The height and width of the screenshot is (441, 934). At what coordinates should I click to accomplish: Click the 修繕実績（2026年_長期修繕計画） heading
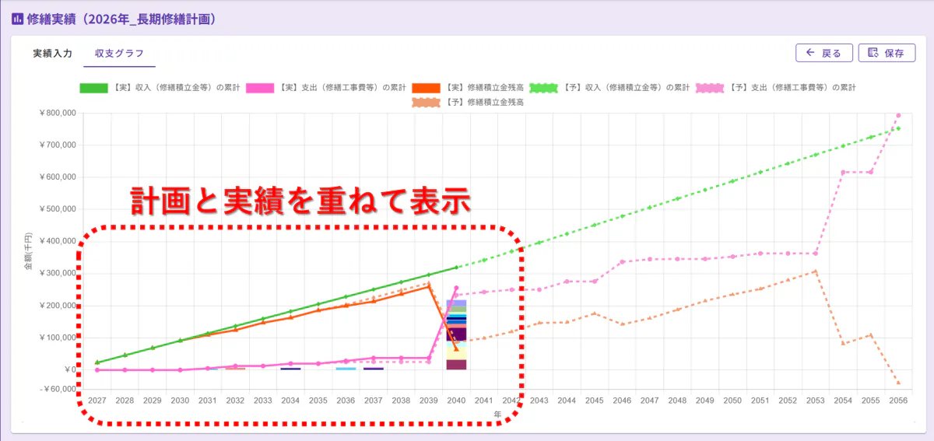click(x=121, y=18)
